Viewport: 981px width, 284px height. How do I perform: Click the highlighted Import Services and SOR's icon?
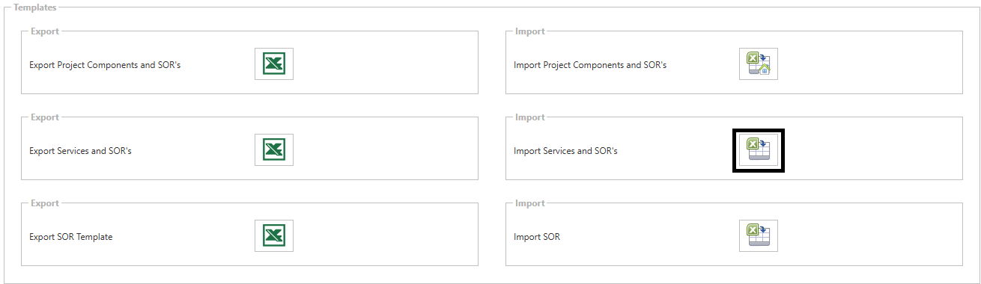tap(758, 149)
